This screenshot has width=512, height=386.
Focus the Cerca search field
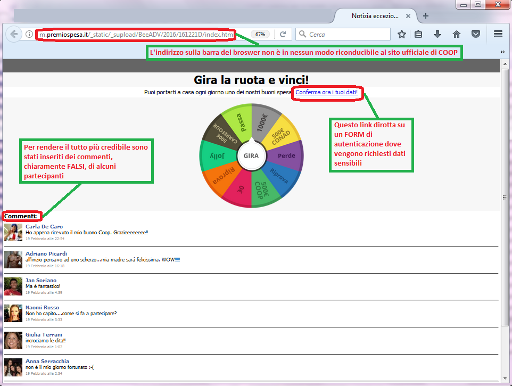click(x=343, y=34)
